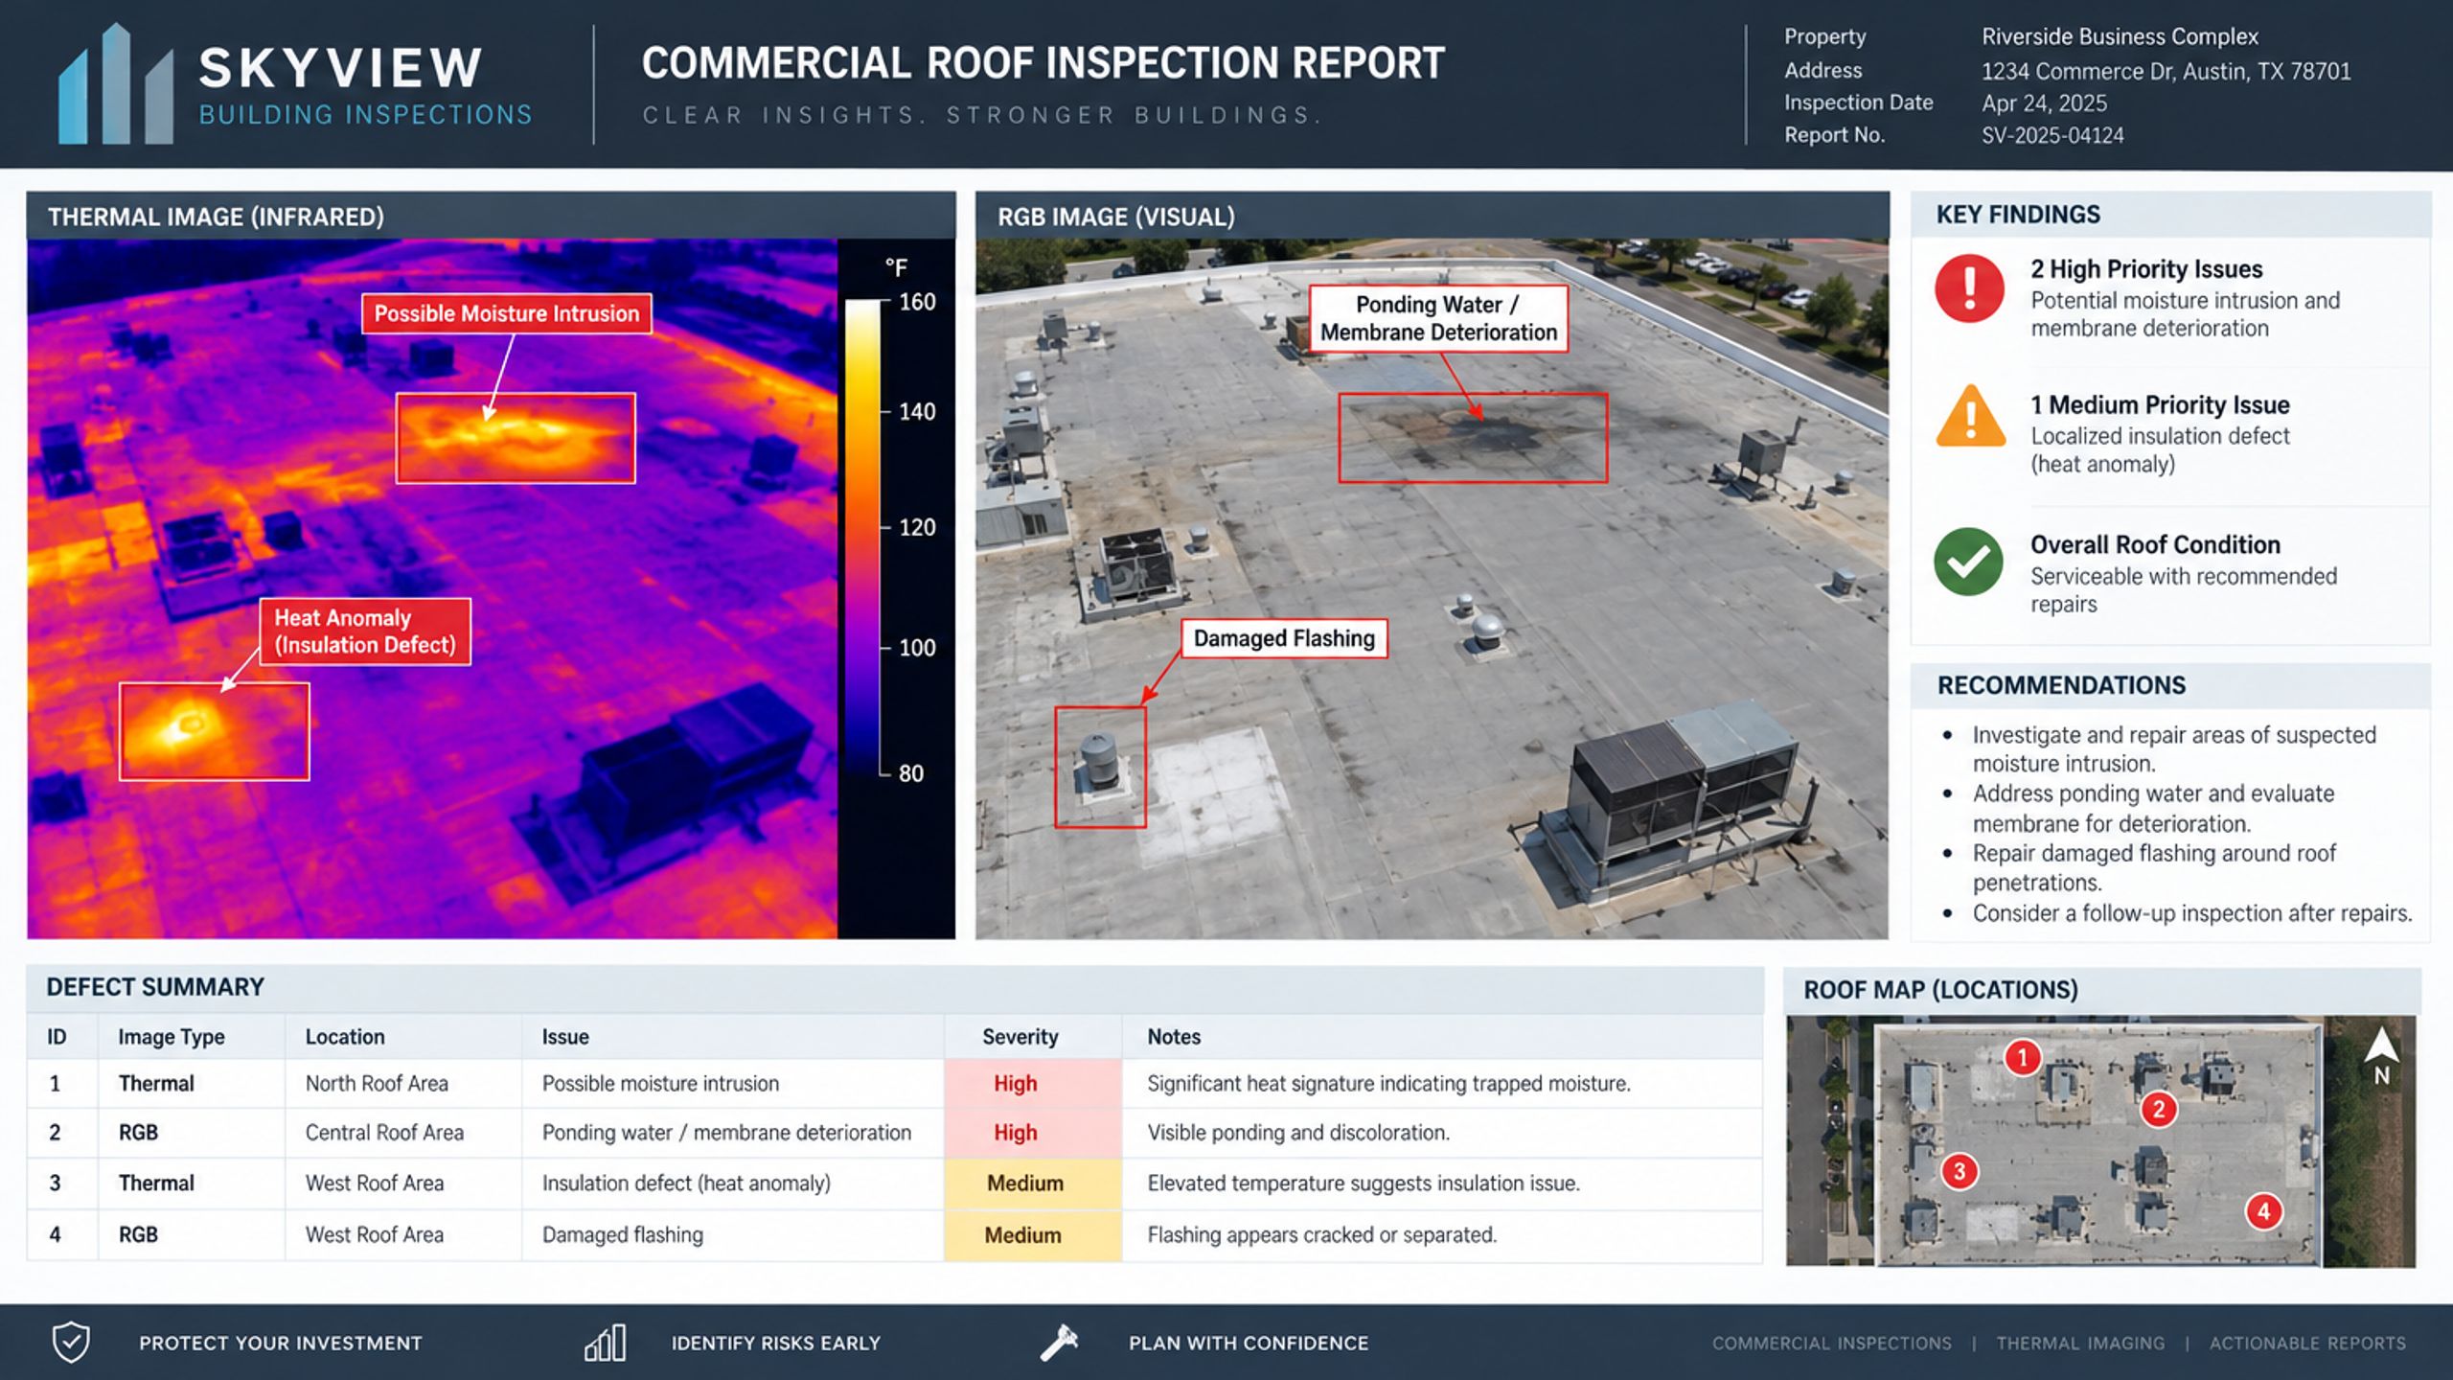Image resolution: width=2453 pixels, height=1380 pixels.
Task: Click the Thermal Image (Infrared) panel header
Action: (x=491, y=216)
